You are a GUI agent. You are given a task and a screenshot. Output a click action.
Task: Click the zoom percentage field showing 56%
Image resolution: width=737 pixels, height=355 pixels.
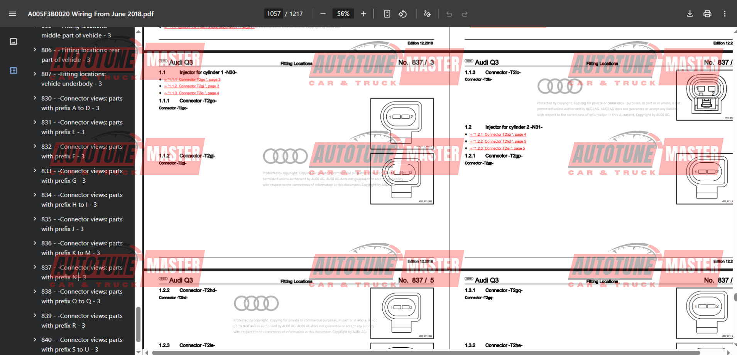[x=343, y=13]
